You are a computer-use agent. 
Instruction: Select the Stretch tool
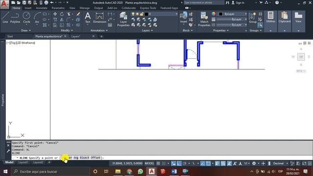(55, 25)
